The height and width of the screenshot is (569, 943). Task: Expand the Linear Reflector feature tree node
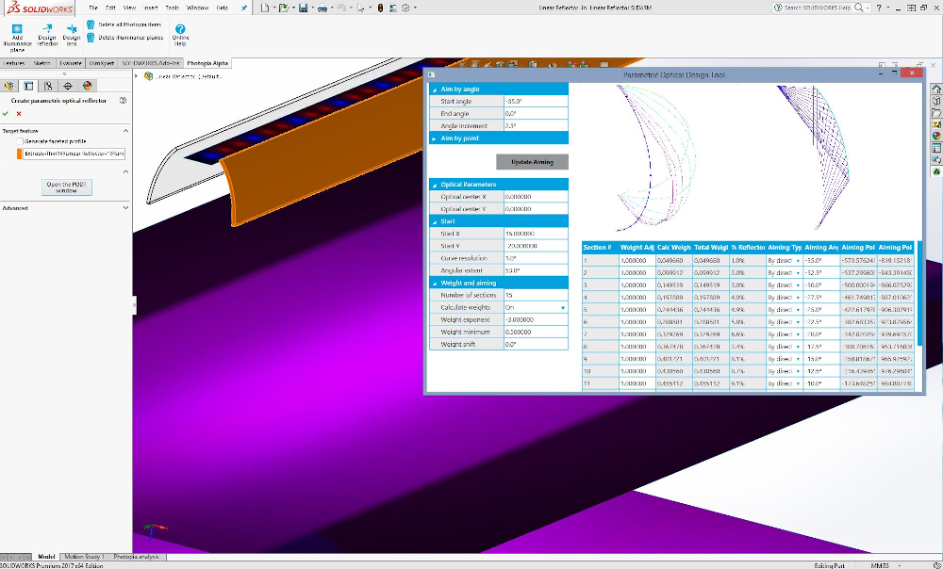click(135, 76)
